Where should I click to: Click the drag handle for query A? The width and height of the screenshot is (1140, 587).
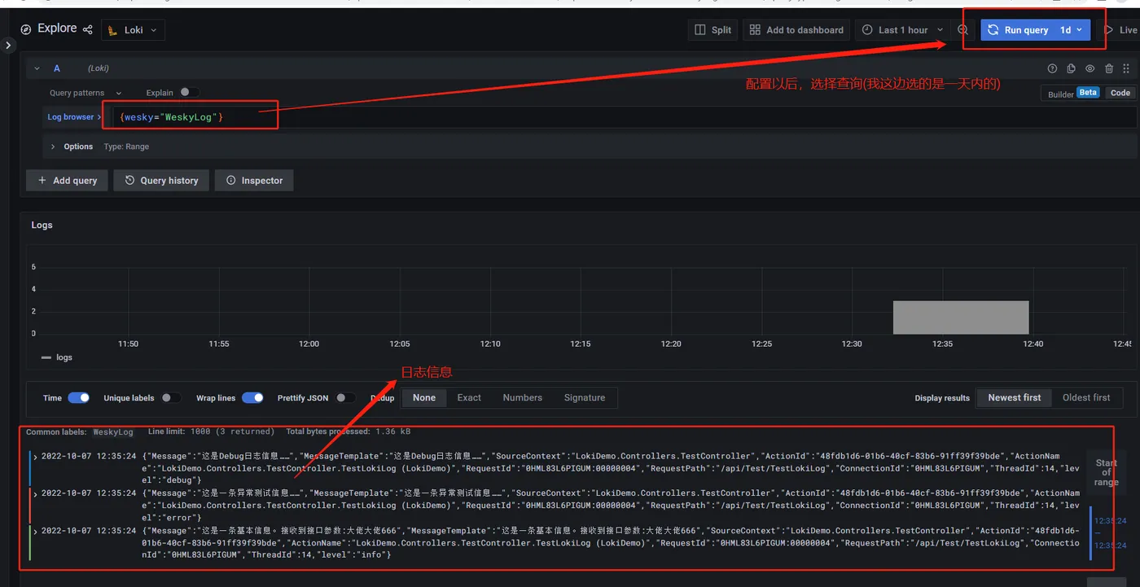[1128, 69]
